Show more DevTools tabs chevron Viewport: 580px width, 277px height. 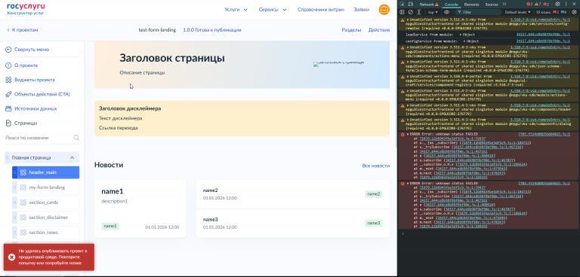[x=504, y=5]
